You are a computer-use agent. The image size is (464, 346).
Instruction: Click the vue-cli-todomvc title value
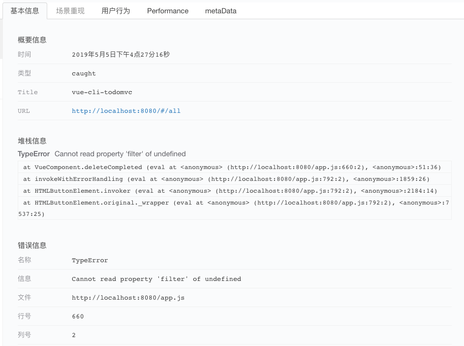(102, 92)
